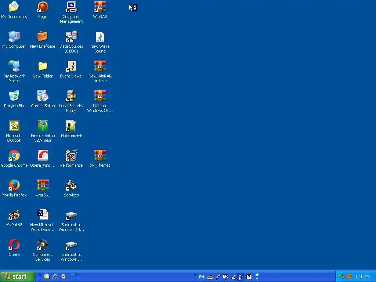Select Data Sources (ODBC) shortcut
Screen dimensions: 376x282
[x=71, y=42]
